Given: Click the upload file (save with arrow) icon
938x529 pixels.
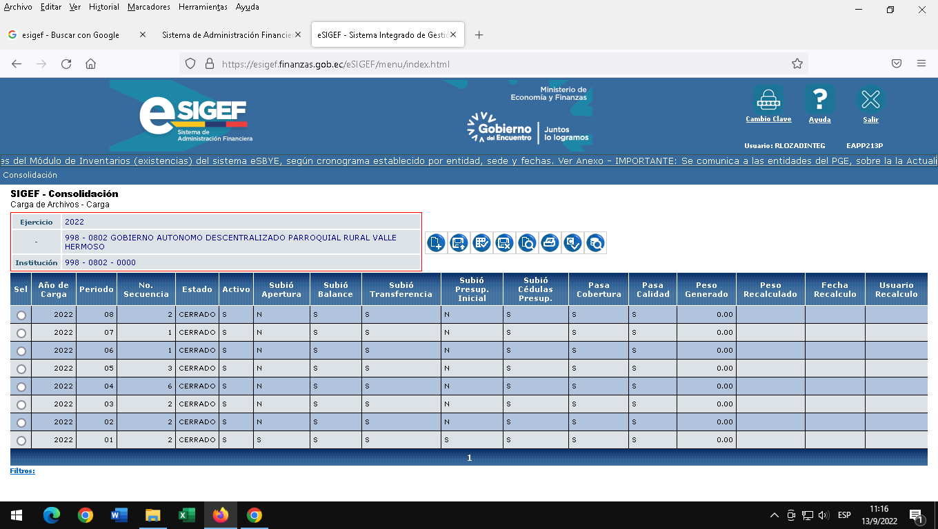Looking at the screenshot, I should (459, 242).
